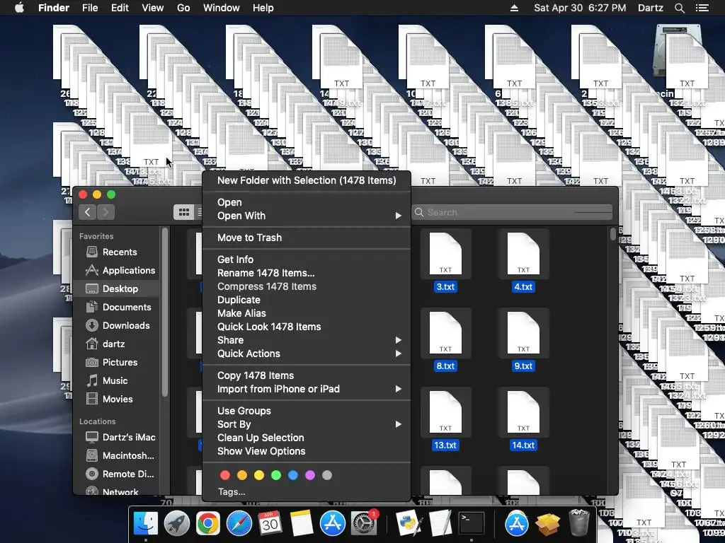Screen dimensions: 725x543
Task: Choose Show View Options
Action: tap(307, 451)
